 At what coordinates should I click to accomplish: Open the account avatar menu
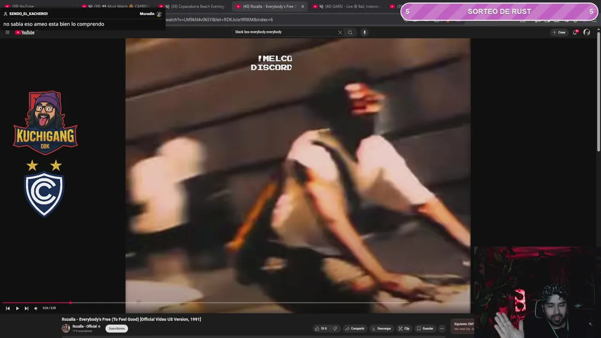(586, 32)
